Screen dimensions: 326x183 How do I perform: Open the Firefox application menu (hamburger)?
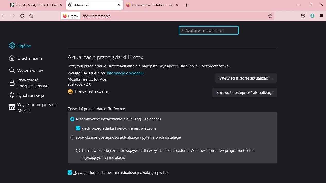322,16
